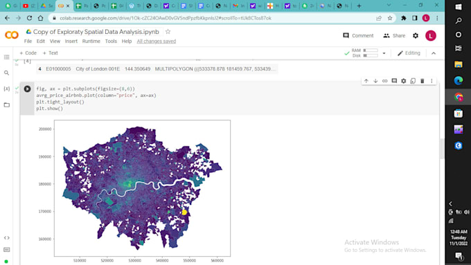Viewport: 471px width, 265px height.
Task: Open Microsoft Store from taskbar
Action: (459, 113)
